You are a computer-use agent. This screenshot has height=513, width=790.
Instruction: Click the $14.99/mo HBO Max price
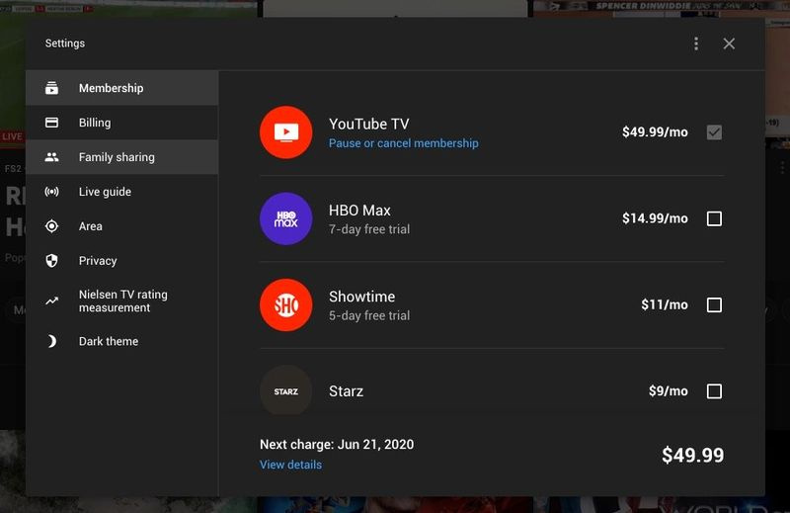(655, 218)
